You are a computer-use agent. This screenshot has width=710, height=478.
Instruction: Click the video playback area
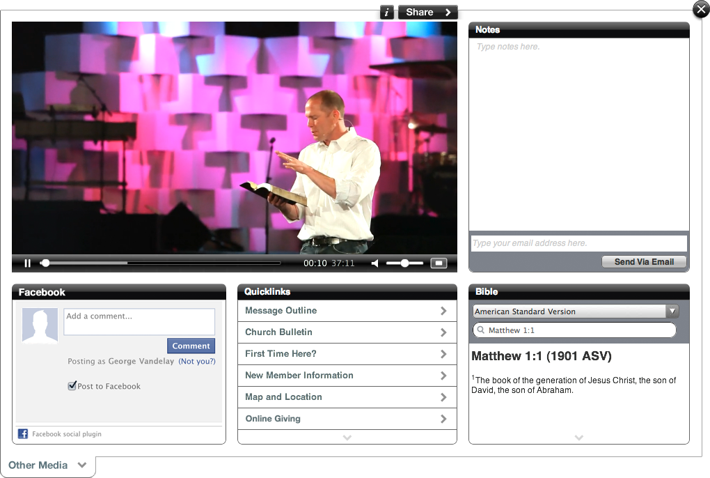[x=235, y=138]
